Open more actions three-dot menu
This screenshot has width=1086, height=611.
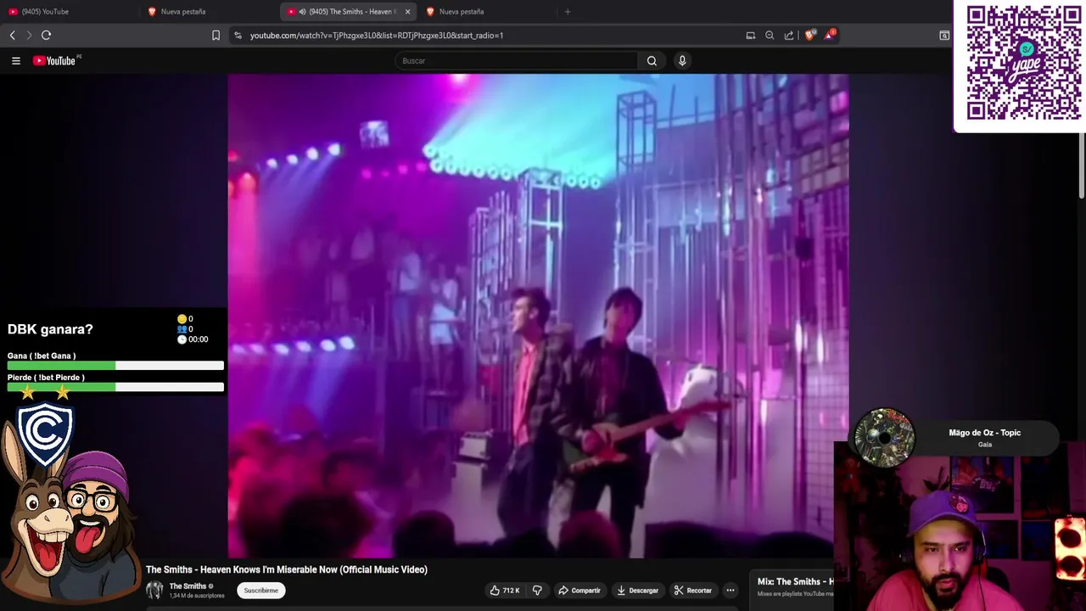[730, 590]
